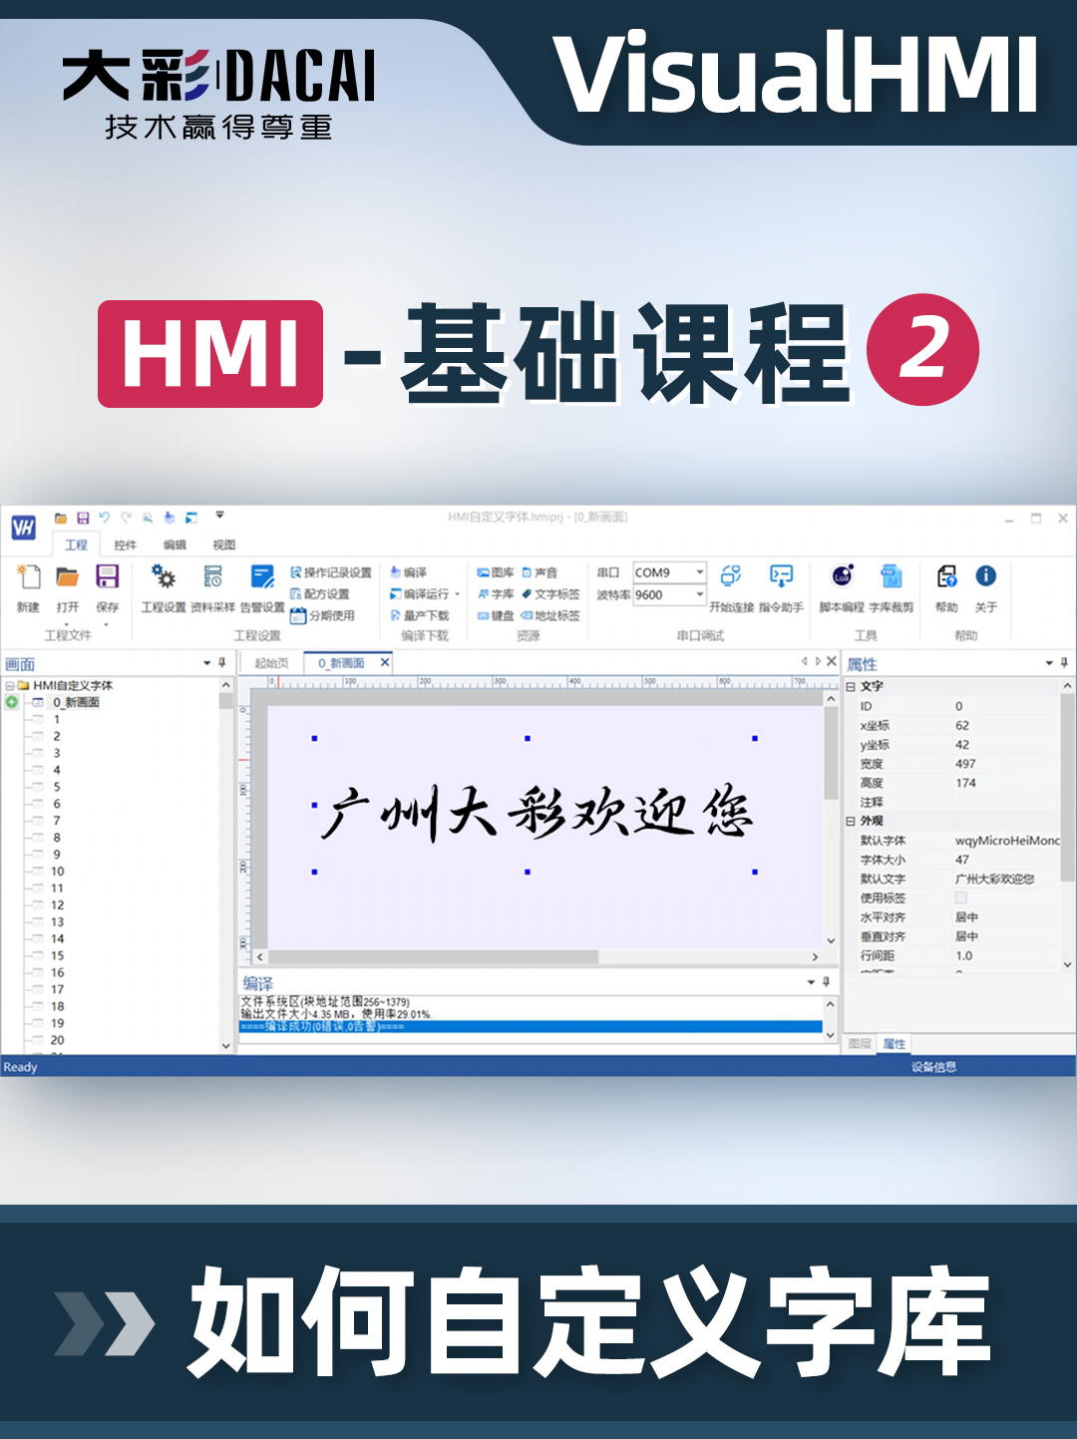The image size is (1077, 1439).
Task: Click the 新建 new project icon
Action: (x=29, y=577)
